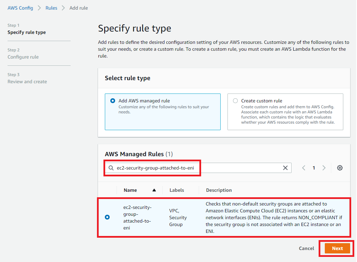Viewport: 357px width, 262px height.
Task: Click the rule description text cell
Action: [274, 217]
